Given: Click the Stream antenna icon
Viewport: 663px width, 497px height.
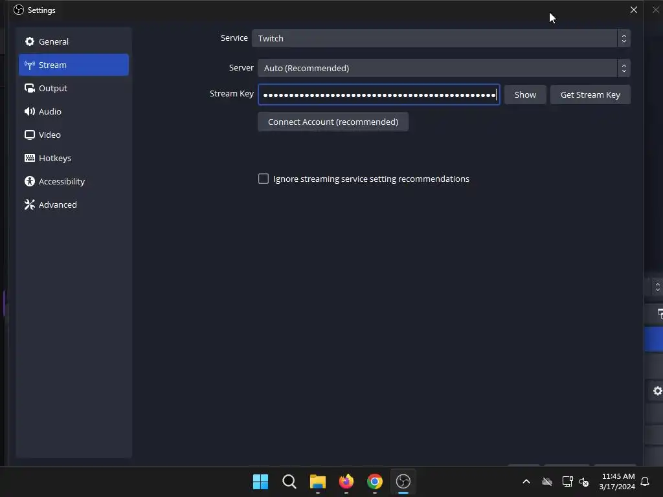Looking at the screenshot, I should 30,65.
